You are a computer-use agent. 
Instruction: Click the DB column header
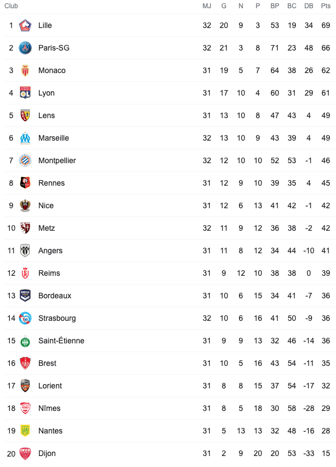pyautogui.click(x=309, y=6)
